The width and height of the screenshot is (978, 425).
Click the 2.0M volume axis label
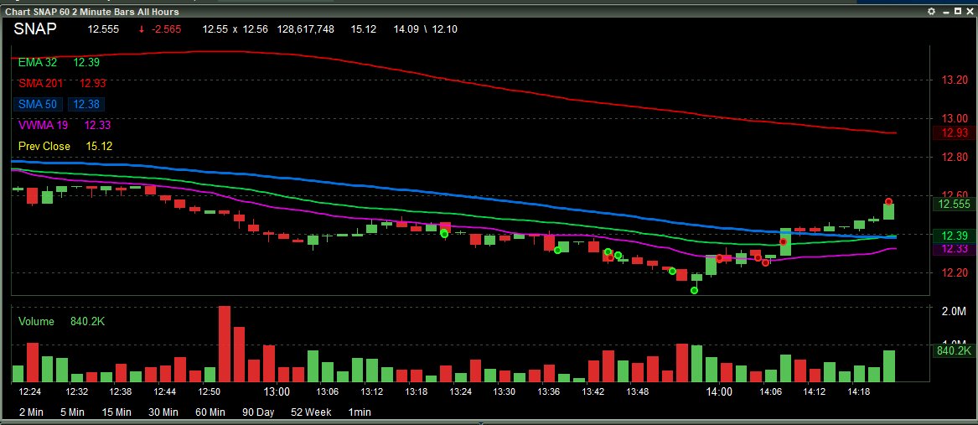955,312
